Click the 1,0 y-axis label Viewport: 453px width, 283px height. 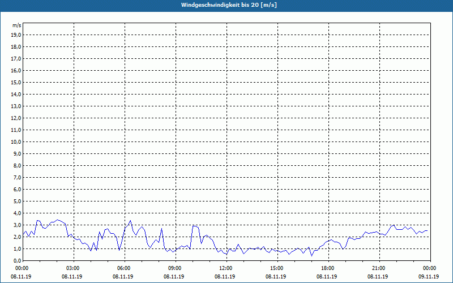[x=18, y=248]
